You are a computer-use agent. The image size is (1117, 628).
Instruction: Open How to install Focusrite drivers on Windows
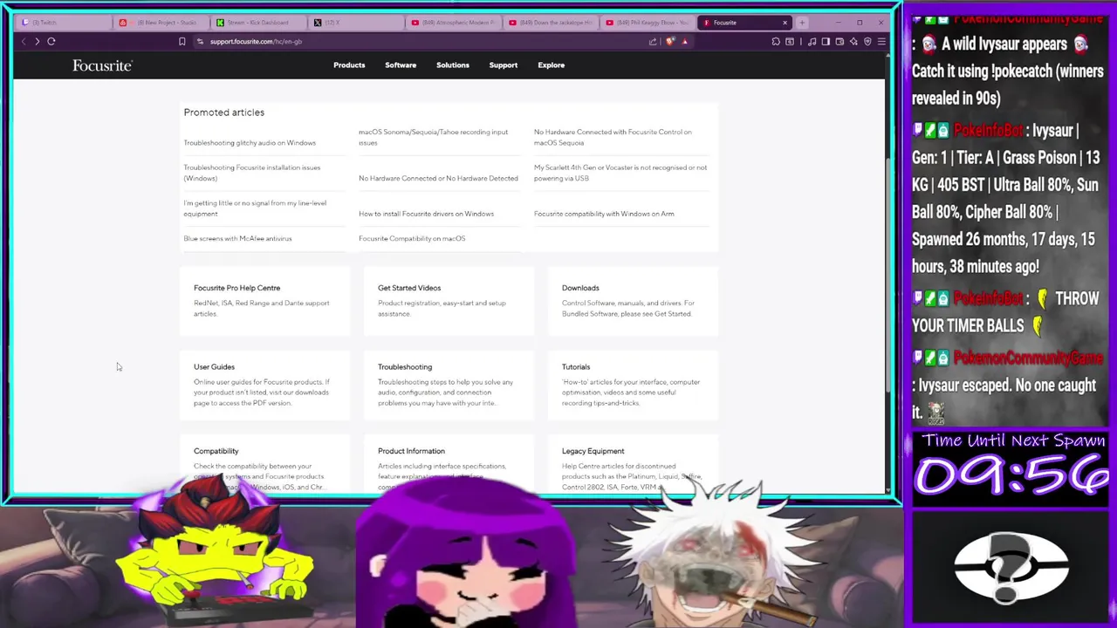(x=426, y=214)
